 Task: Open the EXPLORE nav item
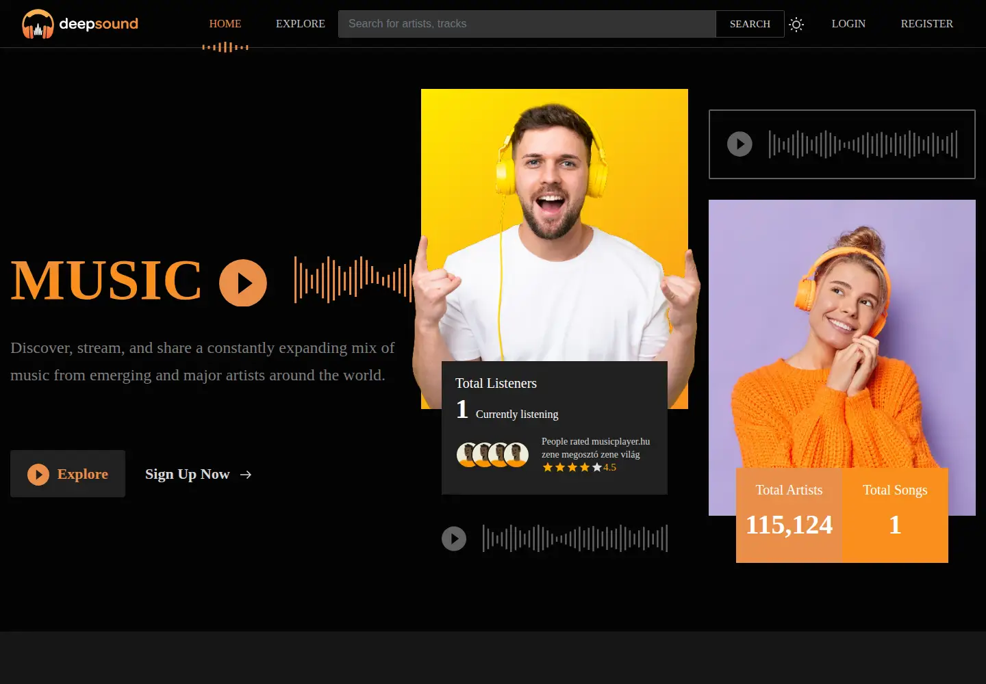point(301,24)
